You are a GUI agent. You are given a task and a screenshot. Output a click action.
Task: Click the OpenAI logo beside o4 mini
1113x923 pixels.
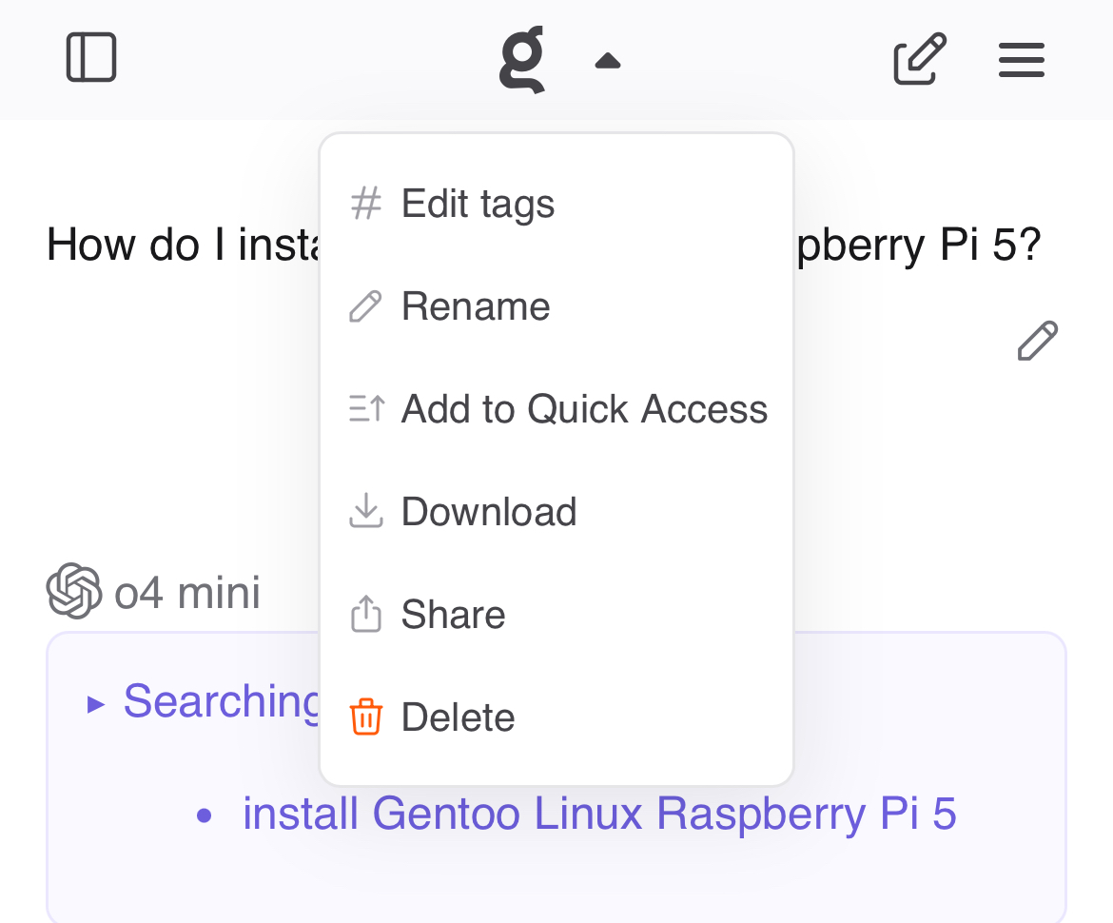pos(74,591)
